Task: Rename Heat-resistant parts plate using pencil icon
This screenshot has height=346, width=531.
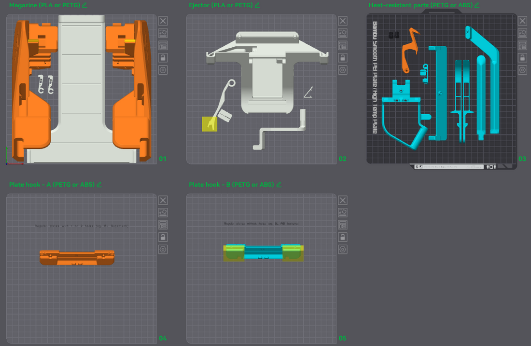Action: click(477, 5)
